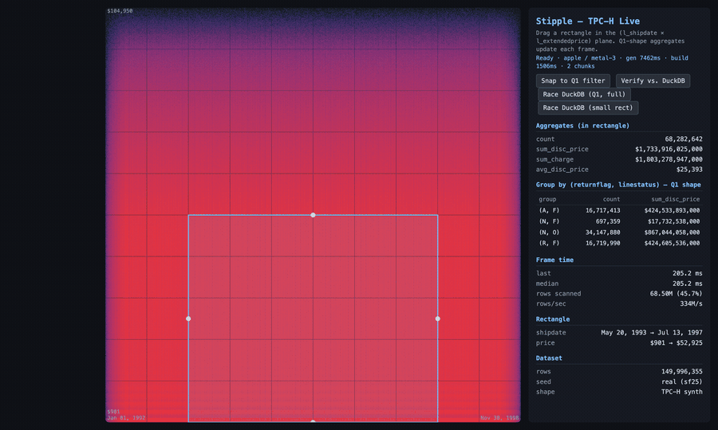Click the Nov 30, 1998 axis label
Screen dimensions: 718x430
pyautogui.click(x=499, y=418)
